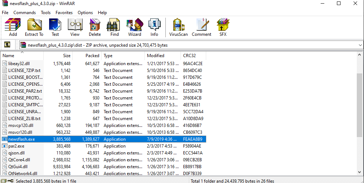Click Application type of par2.exe row

point(115,146)
